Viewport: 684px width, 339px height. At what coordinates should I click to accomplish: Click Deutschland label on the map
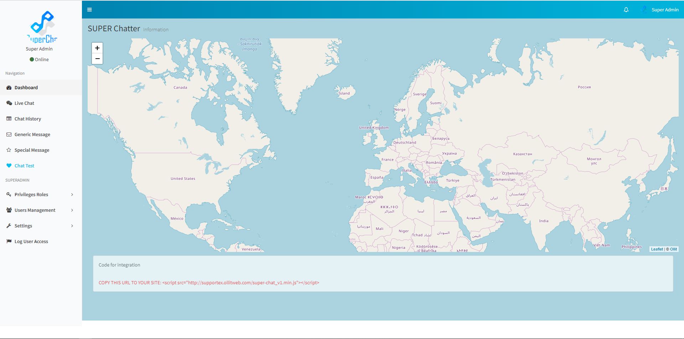(405, 142)
